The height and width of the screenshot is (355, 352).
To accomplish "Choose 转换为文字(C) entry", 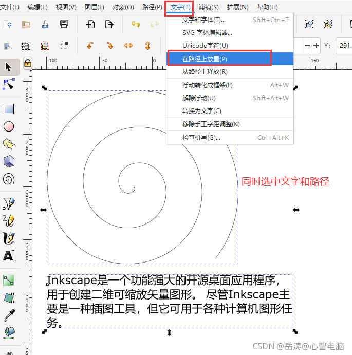I will [x=230, y=111].
